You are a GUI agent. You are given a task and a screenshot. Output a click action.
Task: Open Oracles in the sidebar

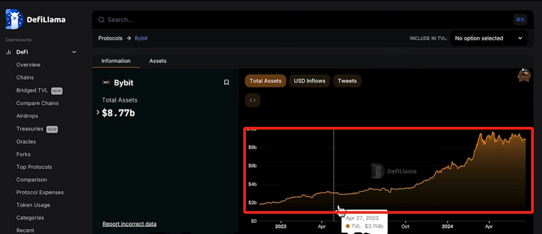[26, 142]
